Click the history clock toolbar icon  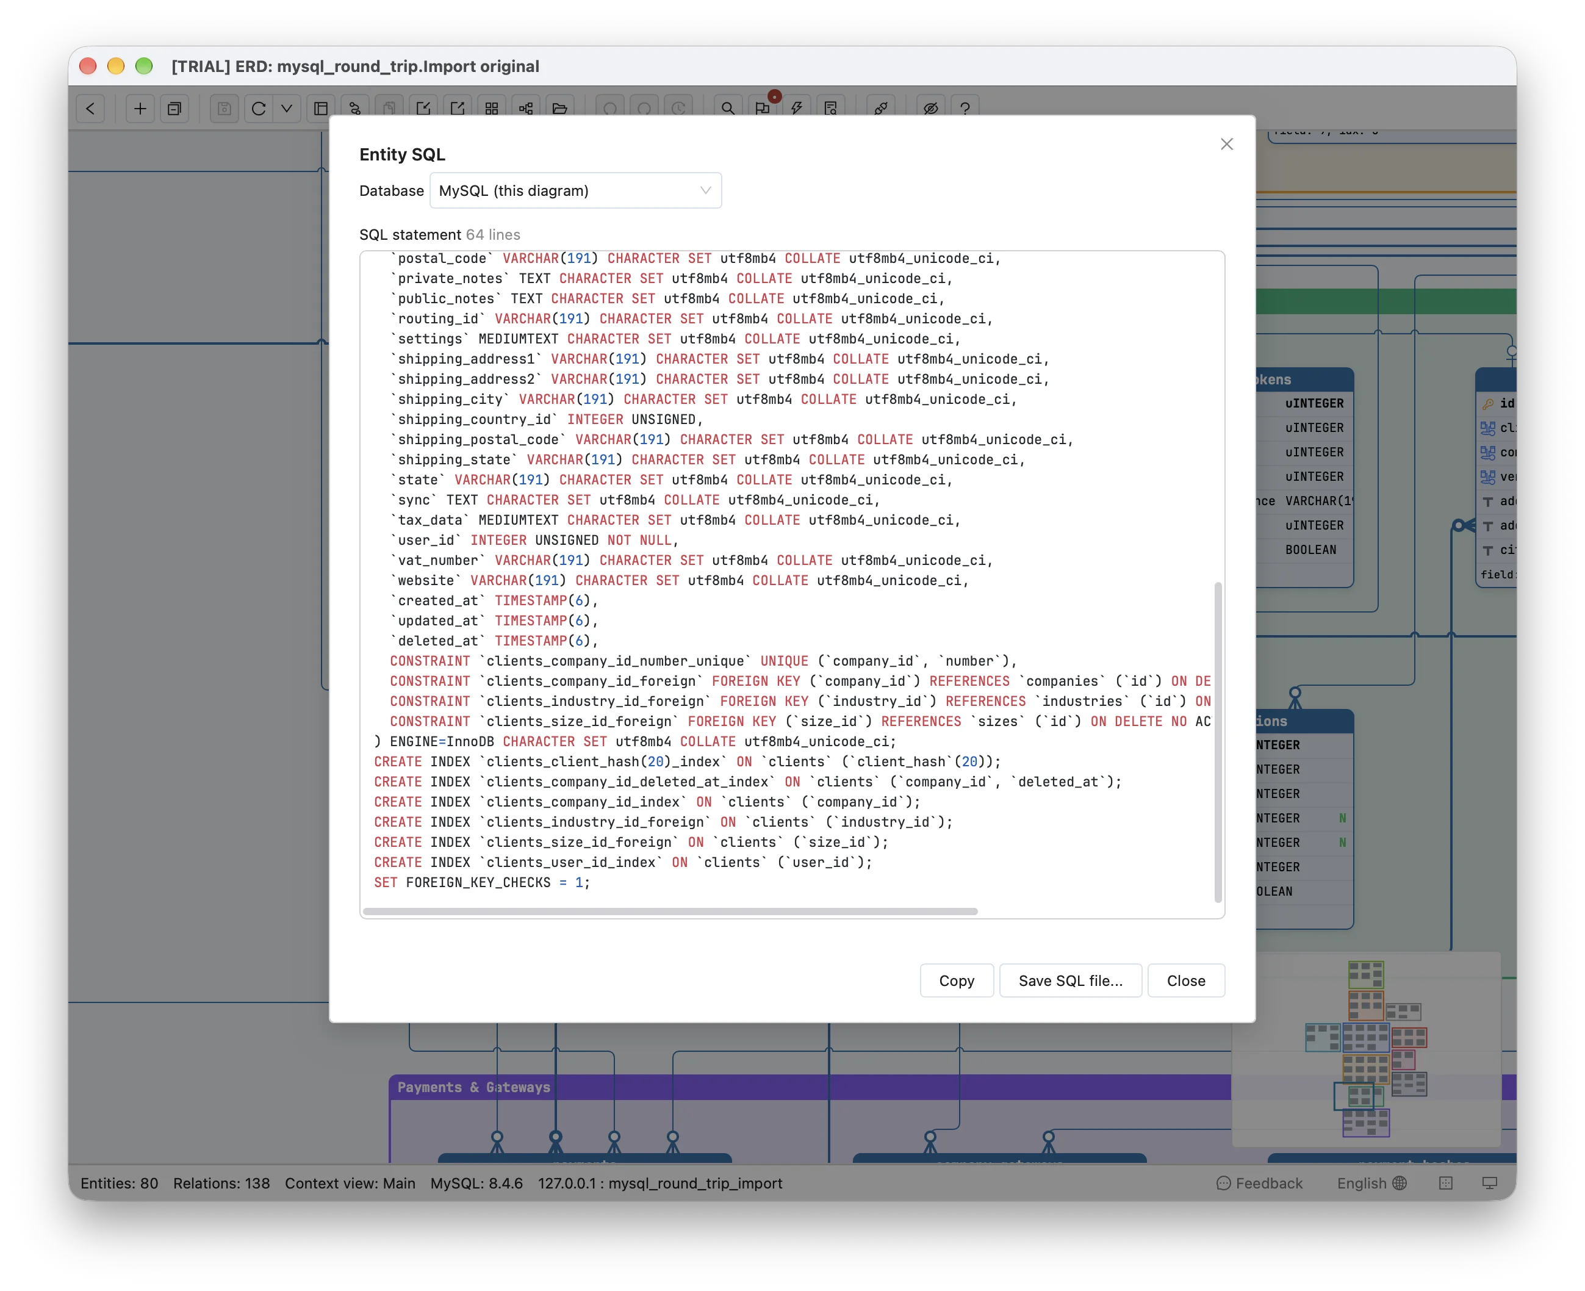coord(678,109)
